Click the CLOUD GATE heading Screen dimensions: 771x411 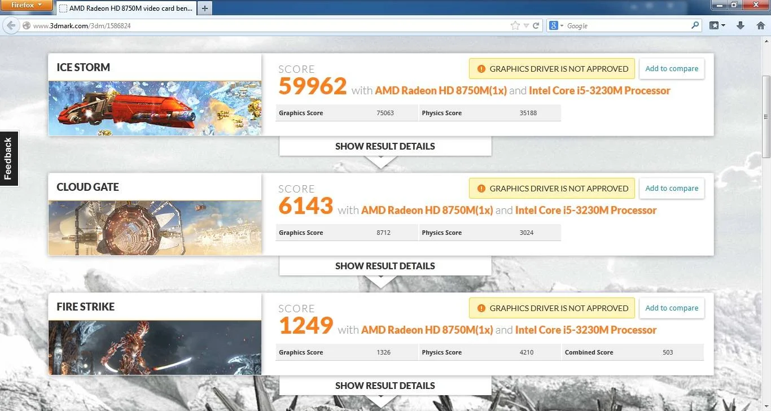[x=88, y=187]
